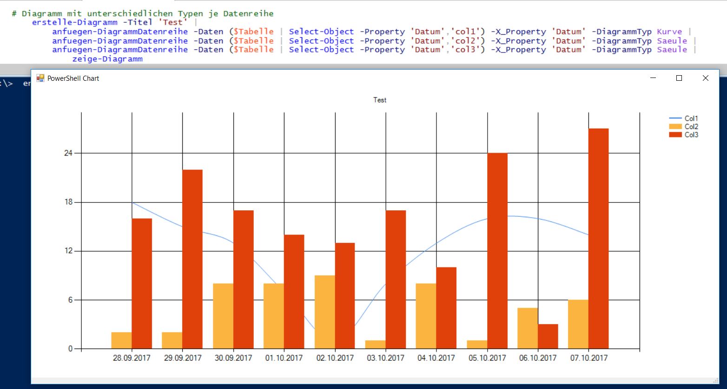Click the Col2 legend orange swatch
The height and width of the screenshot is (389, 727).
(x=675, y=126)
